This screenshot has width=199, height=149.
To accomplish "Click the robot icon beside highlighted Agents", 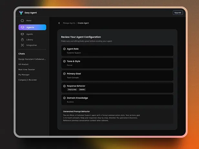I will point(22,27).
